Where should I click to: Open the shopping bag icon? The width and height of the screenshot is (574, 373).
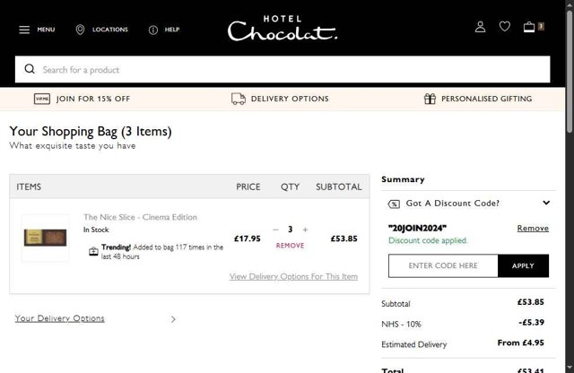529,27
